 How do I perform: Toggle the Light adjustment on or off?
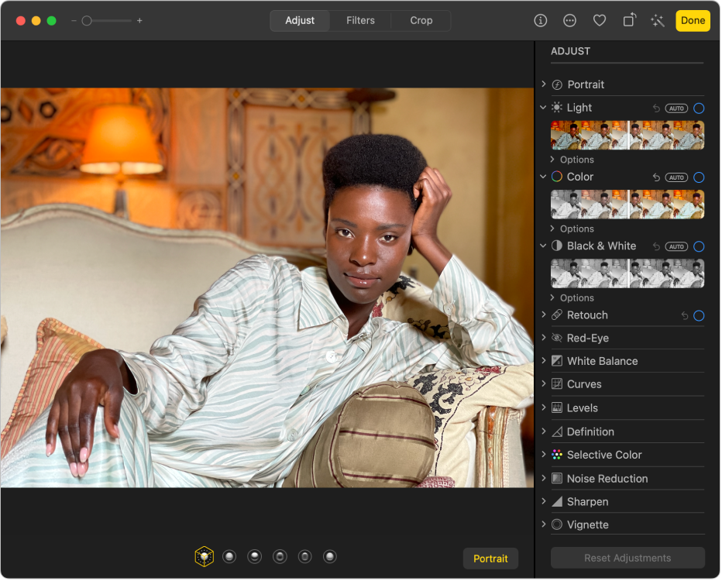tap(699, 108)
